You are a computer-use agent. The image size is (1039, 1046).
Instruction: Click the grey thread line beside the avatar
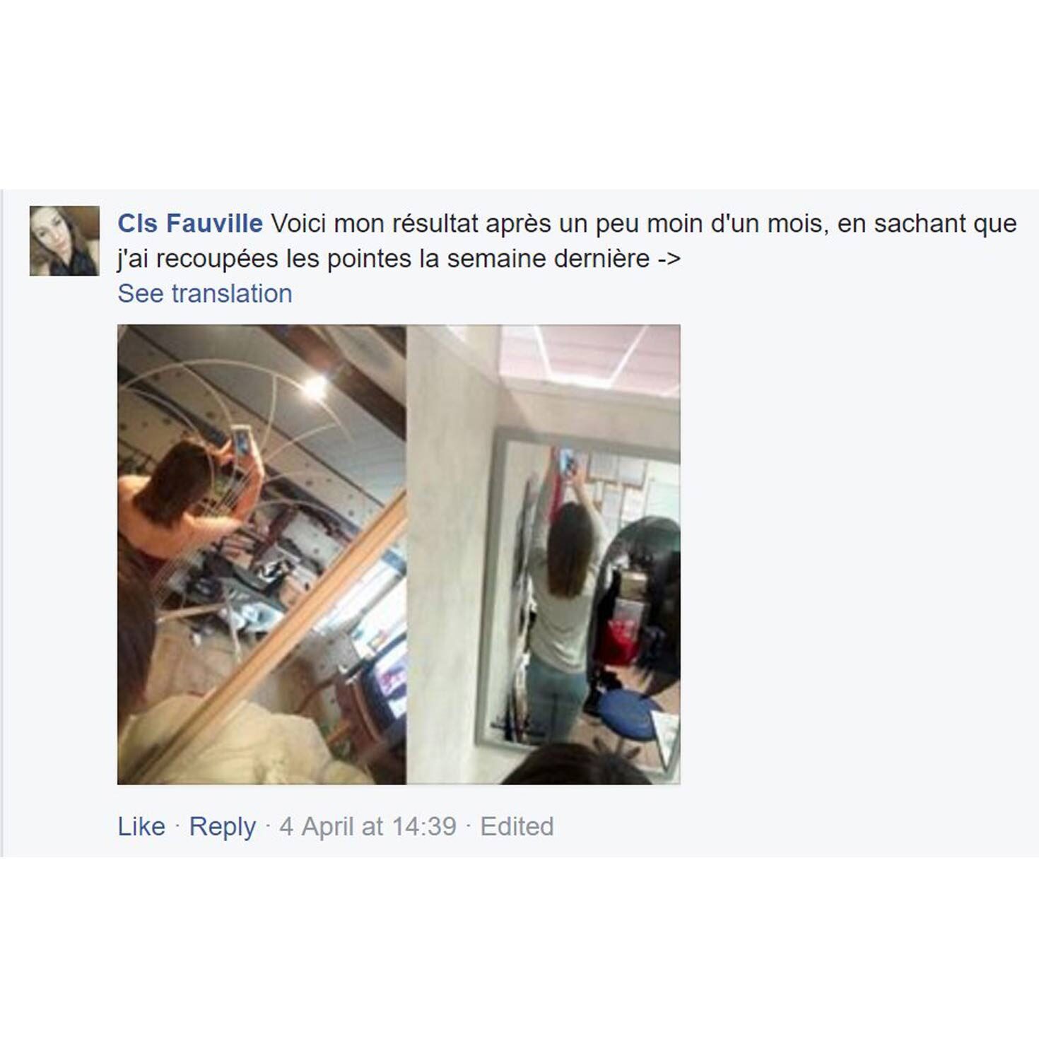[x=2, y=523]
